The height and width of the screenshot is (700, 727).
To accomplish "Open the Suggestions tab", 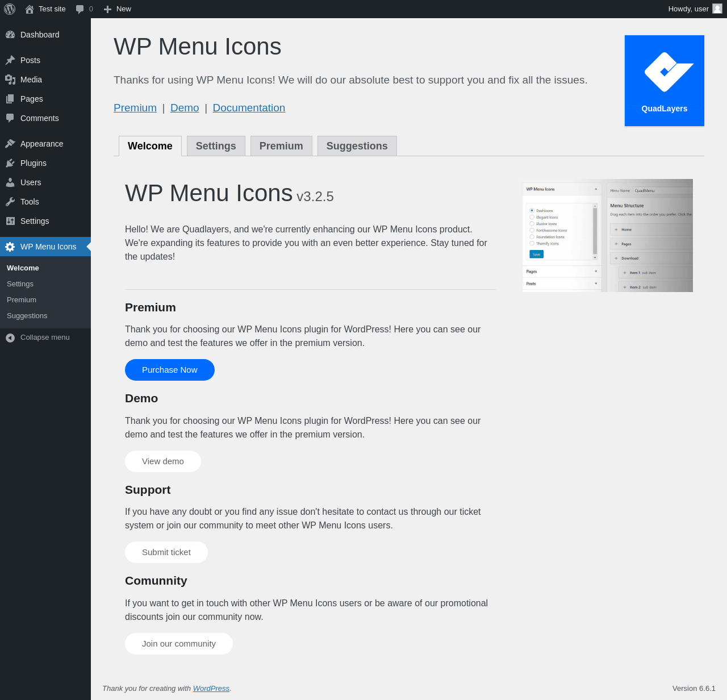I will pyautogui.click(x=357, y=146).
